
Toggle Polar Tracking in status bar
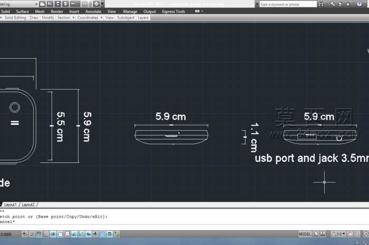click(x=53, y=234)
